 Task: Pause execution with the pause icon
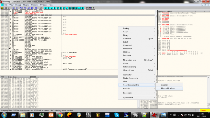tap(16, 8)
